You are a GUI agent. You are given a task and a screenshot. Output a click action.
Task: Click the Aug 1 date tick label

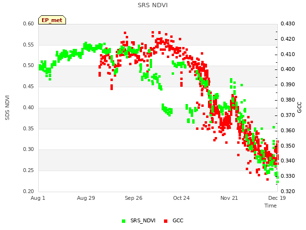pos(38,198)
